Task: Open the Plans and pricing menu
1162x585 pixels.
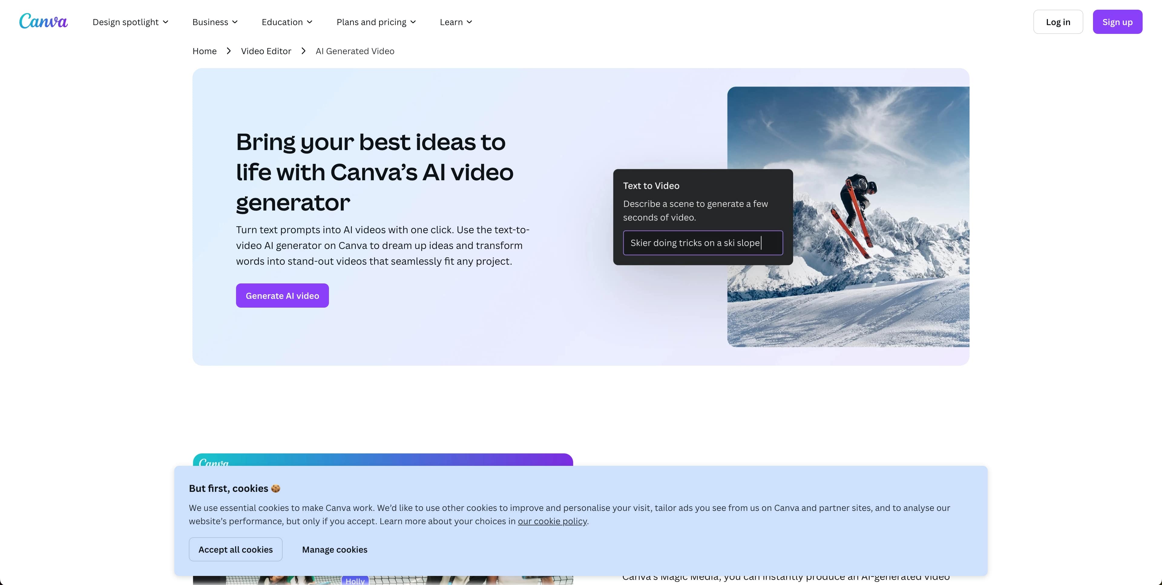Action: 376,22
